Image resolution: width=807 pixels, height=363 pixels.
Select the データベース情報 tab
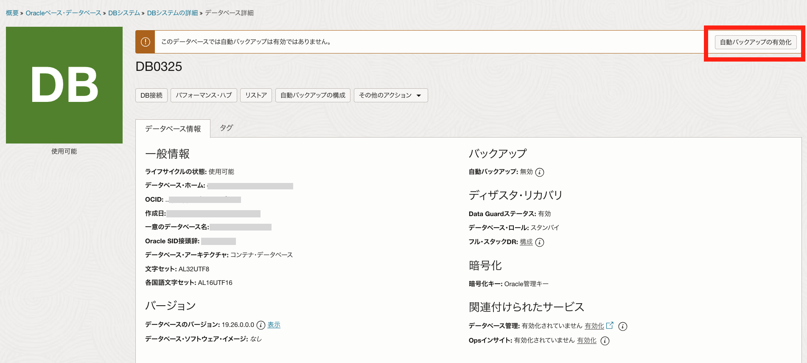tap(173, 129)
